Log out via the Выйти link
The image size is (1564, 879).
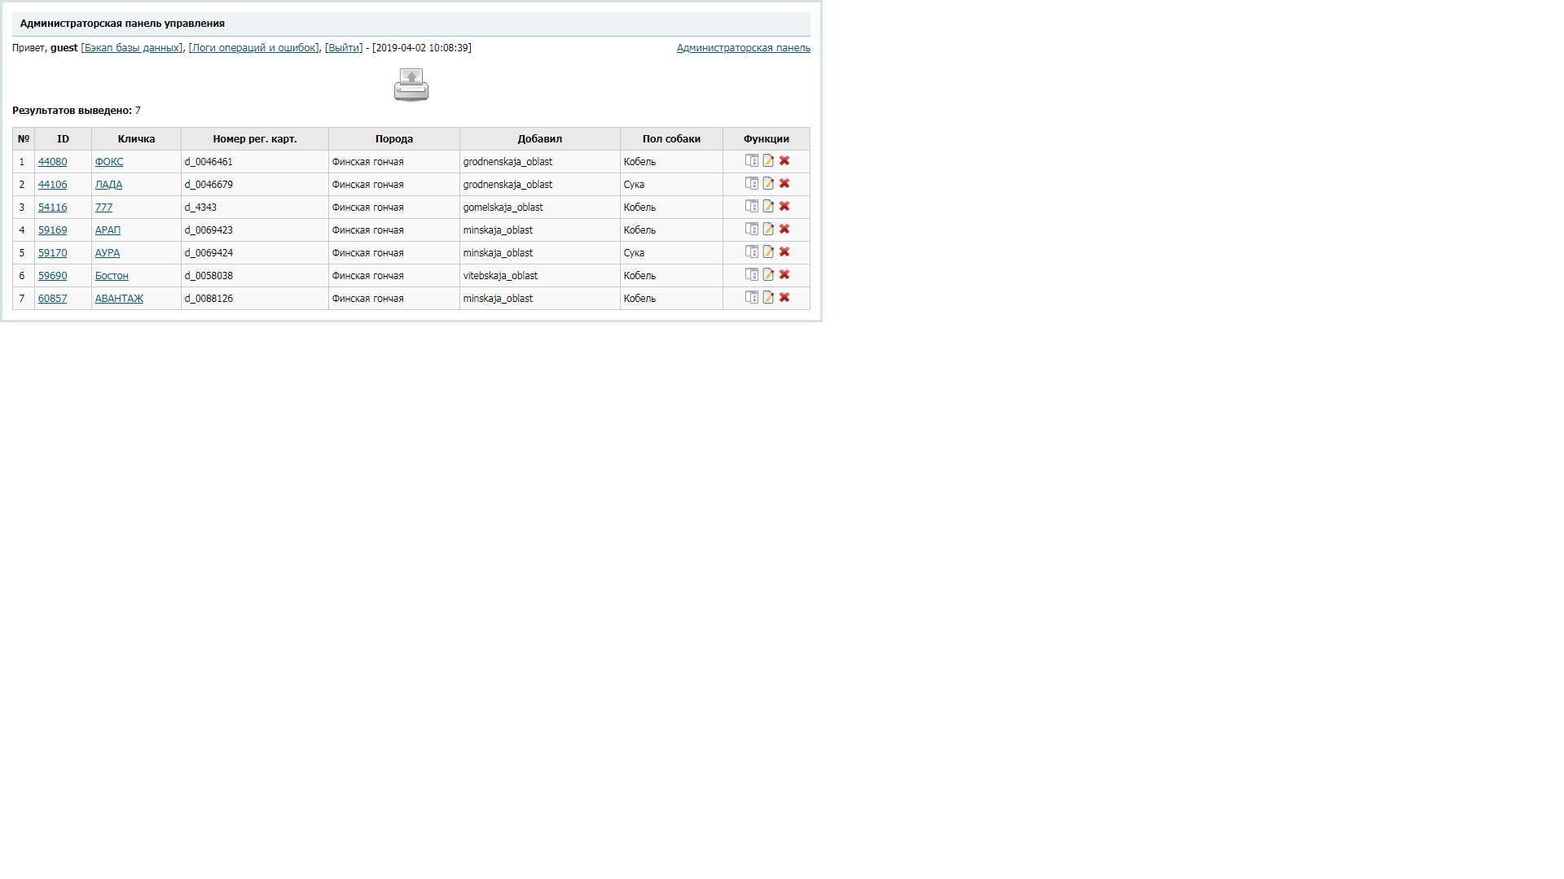point(344,48)
